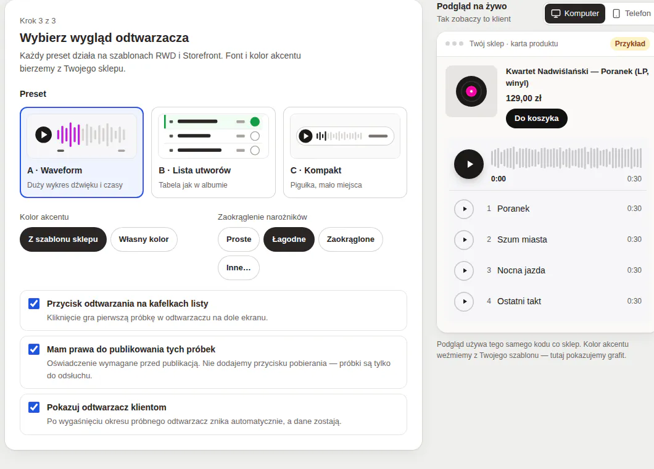Viewport: 654px width, 469px height.
Task: Pick the C · Kompakt preset card
Action: [x=345, y=152]
